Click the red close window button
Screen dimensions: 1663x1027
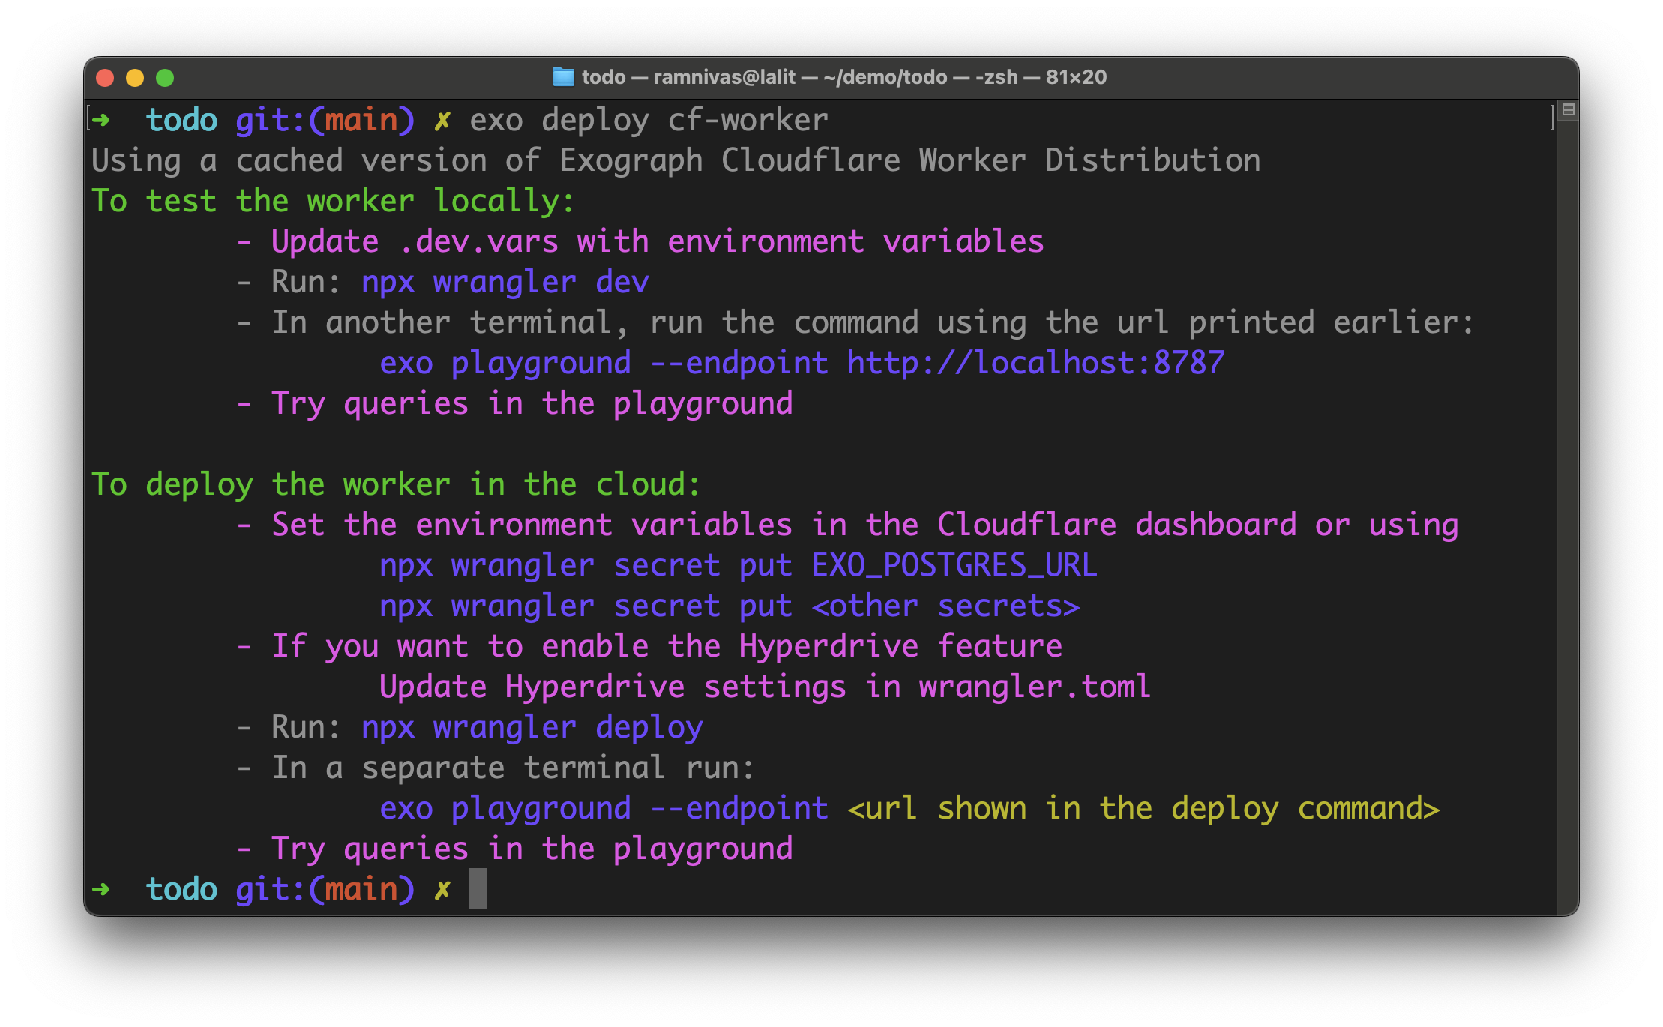pyautogui.click(x=105, y=78)
